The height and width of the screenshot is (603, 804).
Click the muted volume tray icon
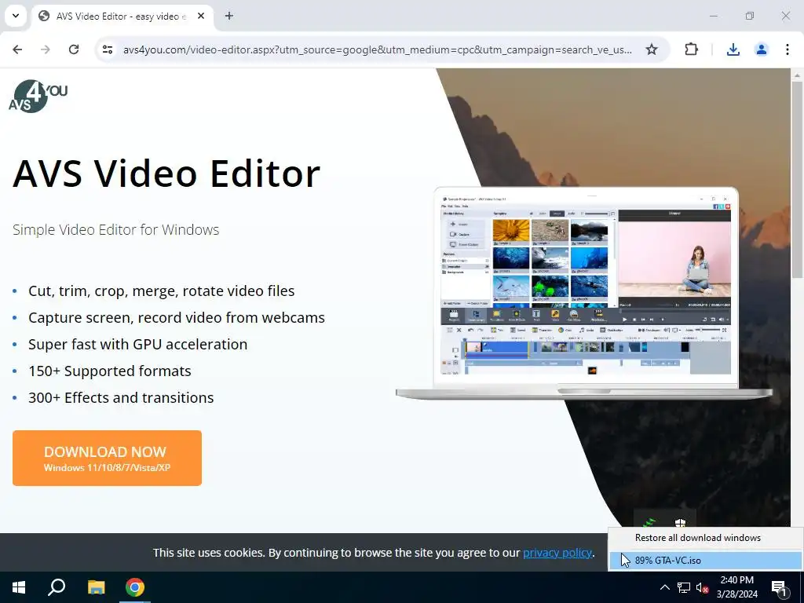[702, 587]
